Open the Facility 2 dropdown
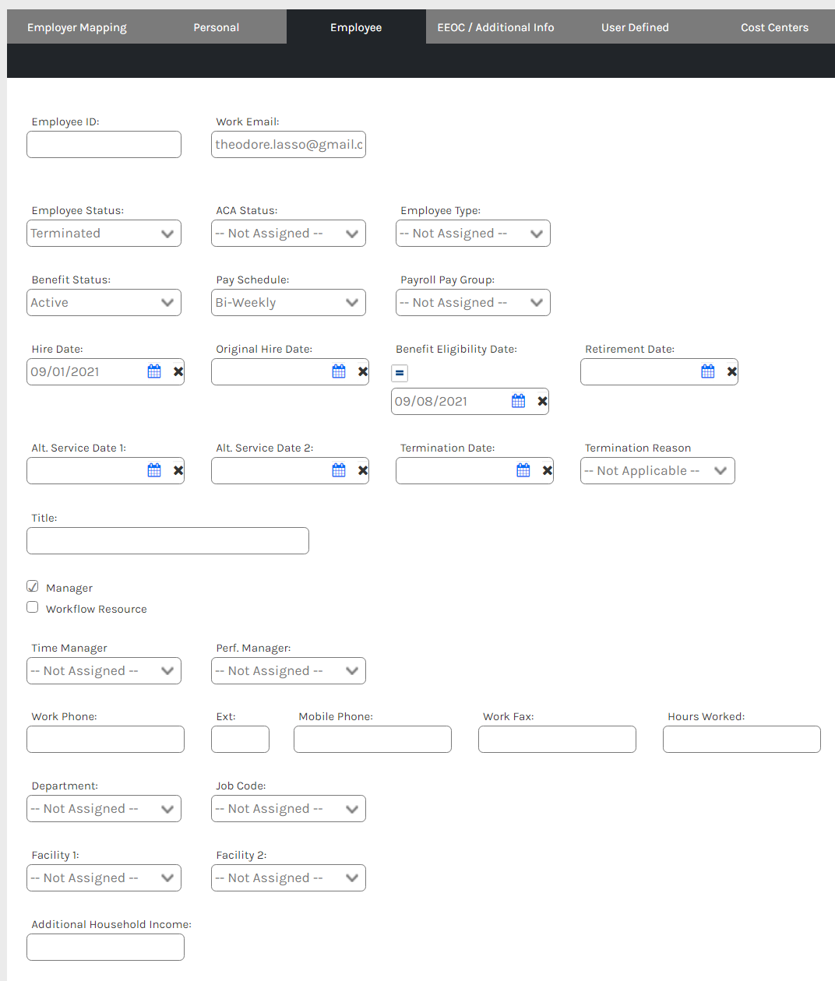The height and width of the screenshot is (981, 835). click(x=288, y=878)
